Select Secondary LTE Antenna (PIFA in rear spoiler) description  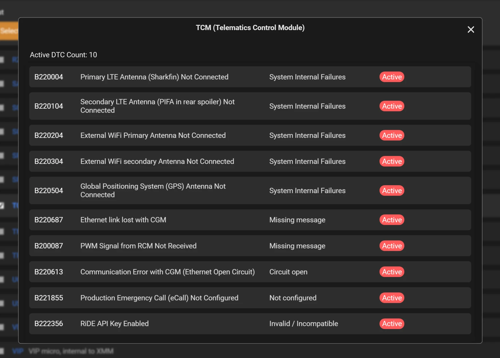(158, 106)
